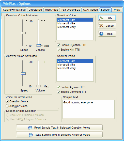Image resolution: width=124 pixels, height=141 pixels.
Task: Switch to Pair Order/Size tab
Action: 71,10
